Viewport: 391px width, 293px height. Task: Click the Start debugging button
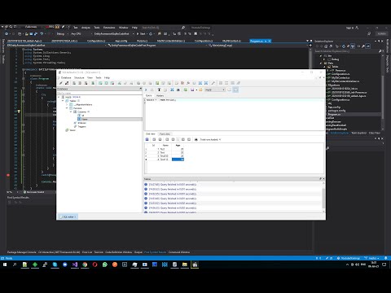coord(141,34)
